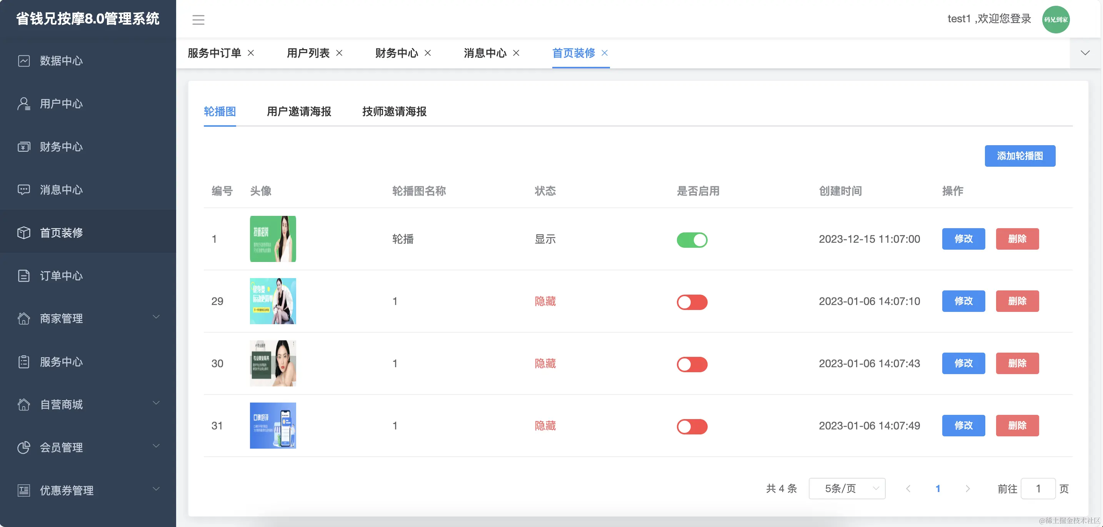This screenshot has height=527, width=1103.
Task: Click the page number input field
Action: 1038,488
